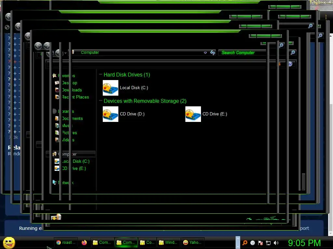The image size is (333, 249).
Task: Switch to the 'Co...' taskbar window
Action: point(148,243)
